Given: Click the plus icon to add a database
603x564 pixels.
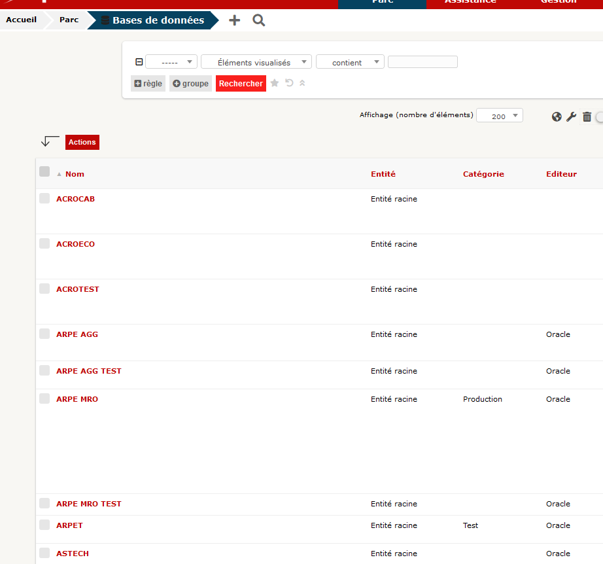Looking at the screenshot, I should pyautogui.click(x=234, y=20).
